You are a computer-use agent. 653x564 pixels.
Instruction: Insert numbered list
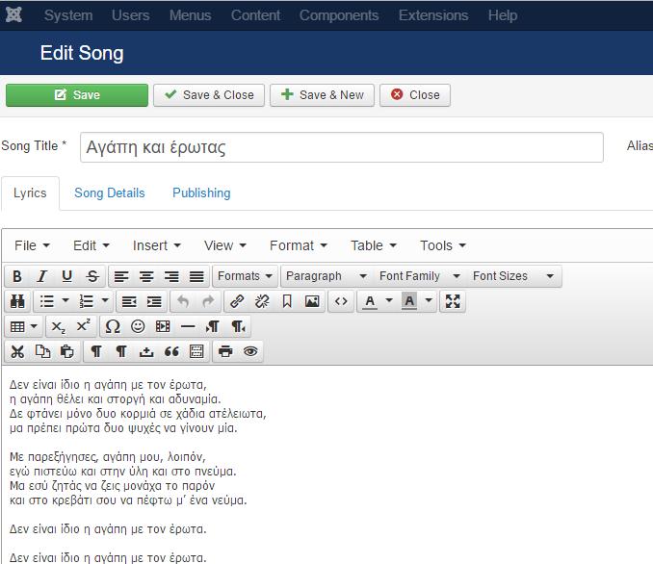coord(86,301)
